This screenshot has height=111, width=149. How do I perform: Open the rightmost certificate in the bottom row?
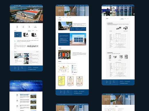pyautogui.click(x=79, y=81)
